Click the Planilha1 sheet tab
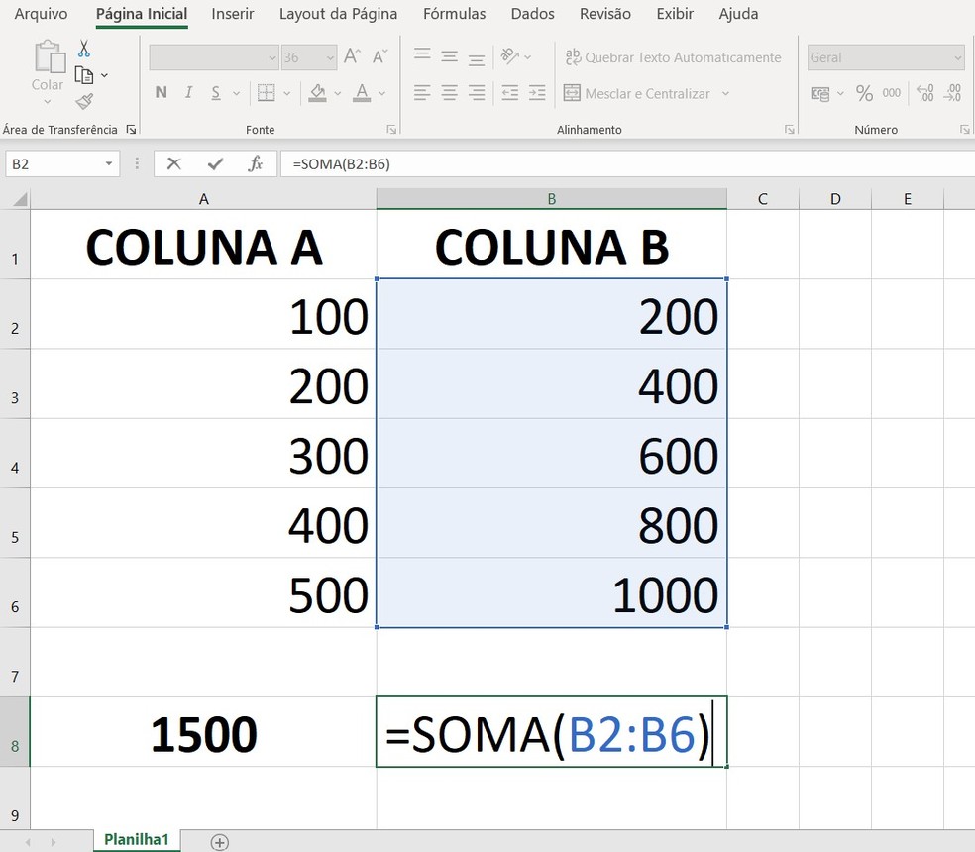This screenshot has height=852, width=975. (136, 839)
